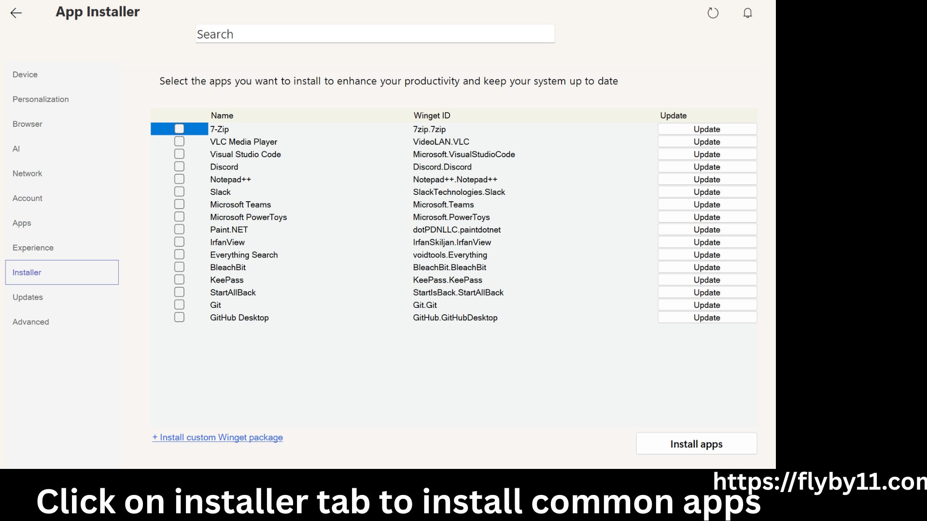Open the Install custom Winget package link
The width and height of the screenshot is (927, 521).
(x=217, y=437)
